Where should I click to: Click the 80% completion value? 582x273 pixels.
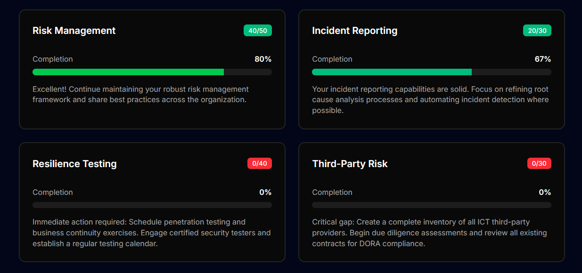[263, 59]
